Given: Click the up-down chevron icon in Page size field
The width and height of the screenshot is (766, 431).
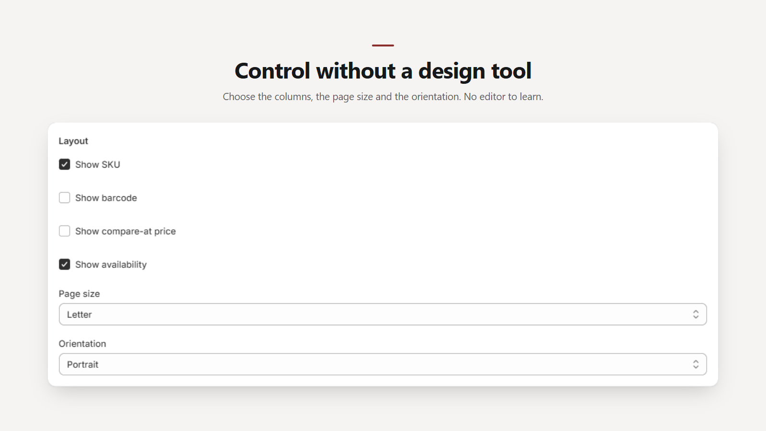Looking at the screenshot, I should point(696,314).
